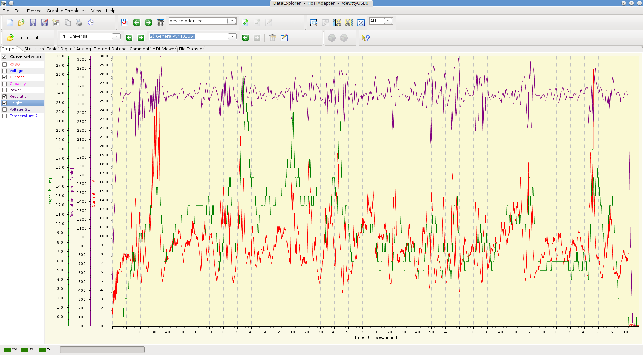Screen dimensions: 643x355
Task: Activate the zoom magnifier tool
Action: (313, 23)
